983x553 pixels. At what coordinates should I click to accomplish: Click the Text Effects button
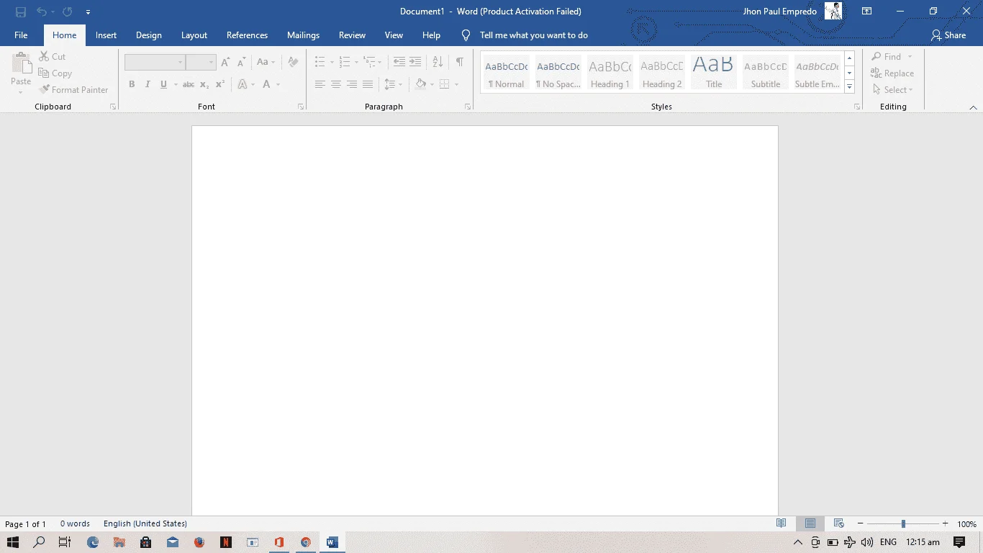coord(243,84)
